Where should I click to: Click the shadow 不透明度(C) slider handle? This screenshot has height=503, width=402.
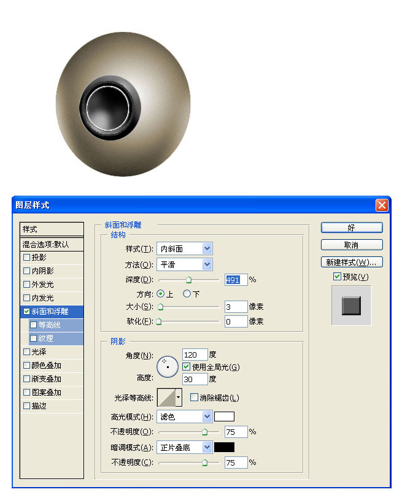[x=204, y=463]
